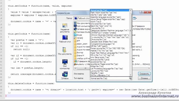Click Сохранить (Save) button
The width and height of the screenshot is (179, 101).
(x=144, y=74)
